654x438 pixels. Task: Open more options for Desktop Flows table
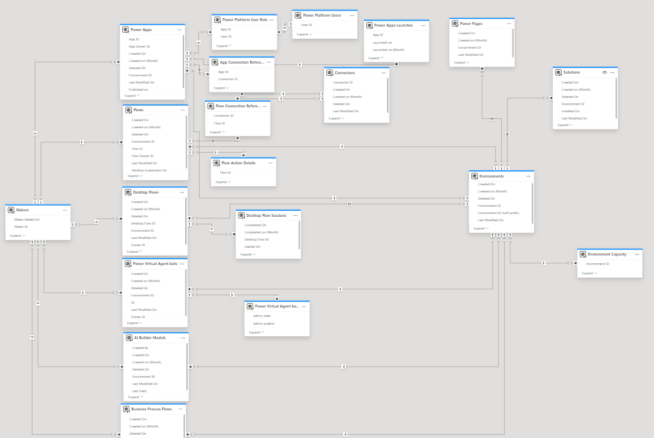(182, 192)
